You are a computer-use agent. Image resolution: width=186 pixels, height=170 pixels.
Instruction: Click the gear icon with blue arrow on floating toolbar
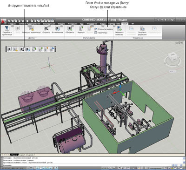coord(52,49)
